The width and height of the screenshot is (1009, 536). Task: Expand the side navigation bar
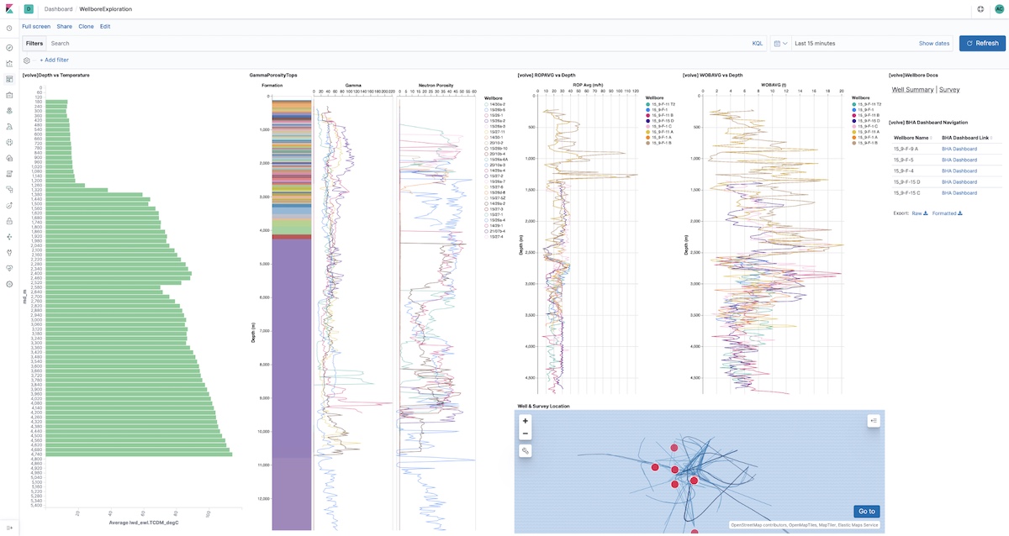point(9,527)
